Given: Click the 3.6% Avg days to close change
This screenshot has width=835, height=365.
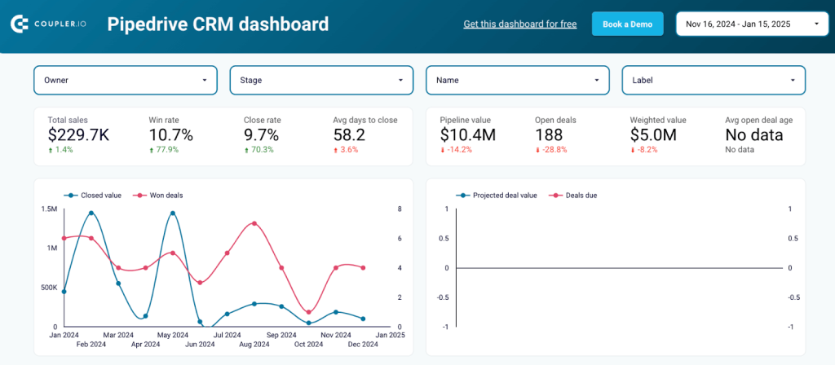Looking at the screenshot, I should (x=346, y=150).
